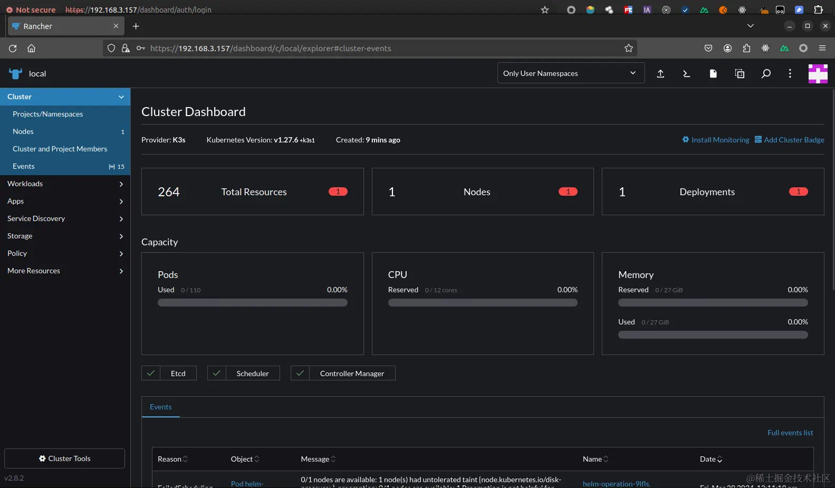This screenshot has width=835, height=488.
Task: Open a new browser tab
Action: point(136,26)
